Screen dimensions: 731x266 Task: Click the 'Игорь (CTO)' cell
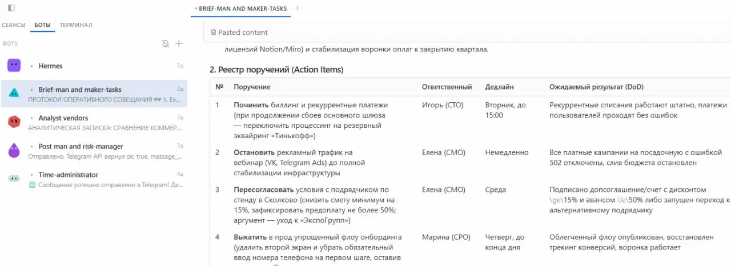click(443, 105)
